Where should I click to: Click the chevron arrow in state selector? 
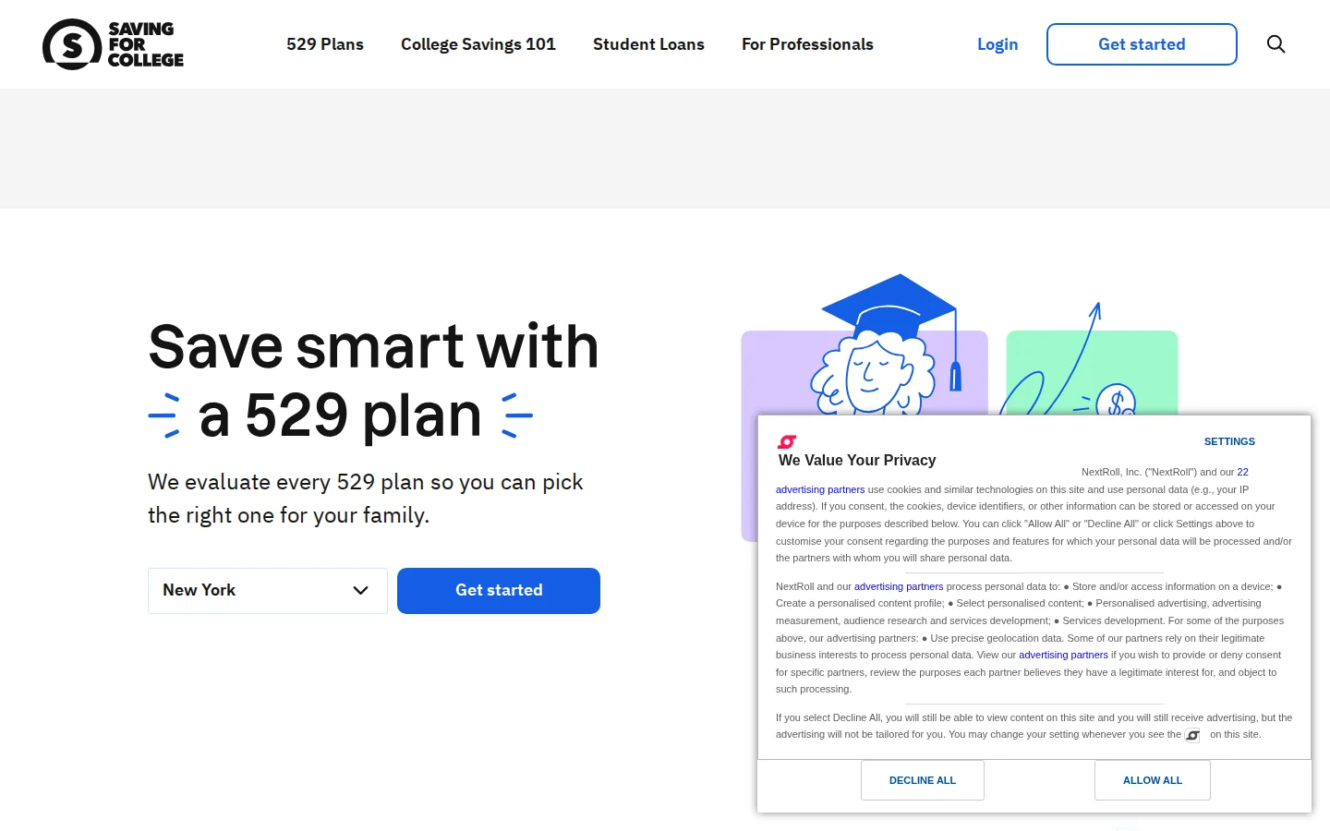pos(361,591)
